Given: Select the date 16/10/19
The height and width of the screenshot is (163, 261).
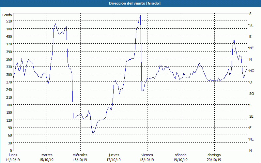Looking at the screenshot, I should (80, 160).
